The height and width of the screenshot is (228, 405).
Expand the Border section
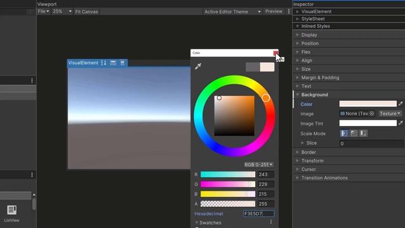pos(297,152)
